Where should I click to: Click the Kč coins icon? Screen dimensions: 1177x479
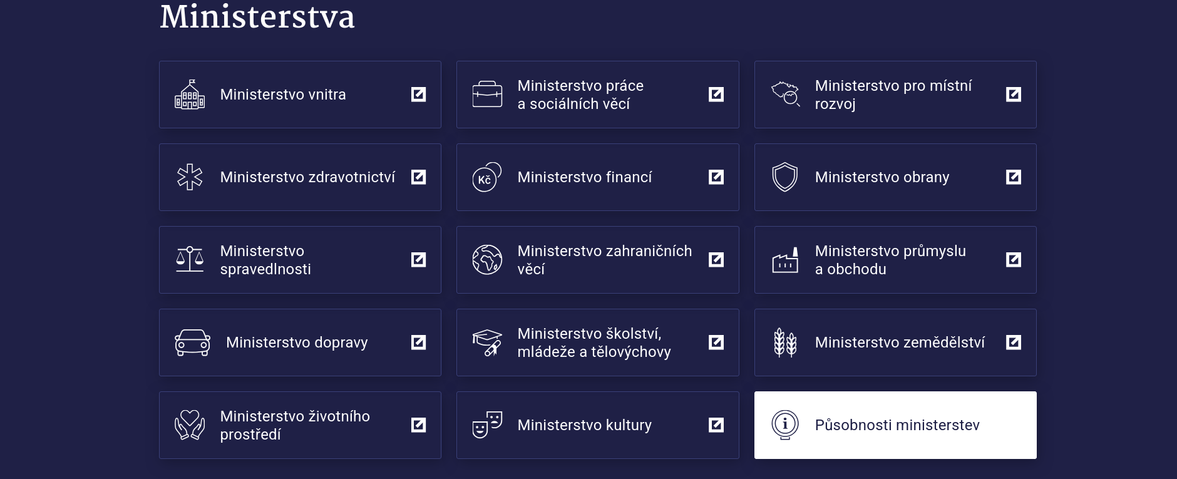point(487,177)
